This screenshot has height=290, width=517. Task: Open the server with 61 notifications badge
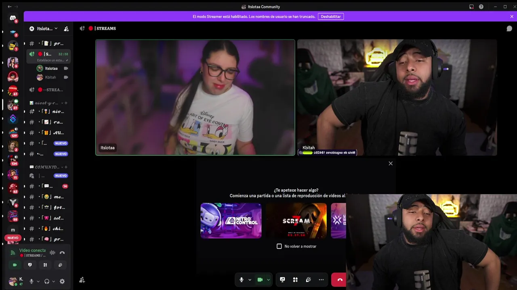click(13, 90)
